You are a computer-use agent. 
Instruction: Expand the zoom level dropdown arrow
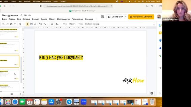point(23,24)
